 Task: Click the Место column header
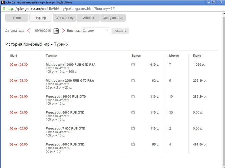(174, 56)
